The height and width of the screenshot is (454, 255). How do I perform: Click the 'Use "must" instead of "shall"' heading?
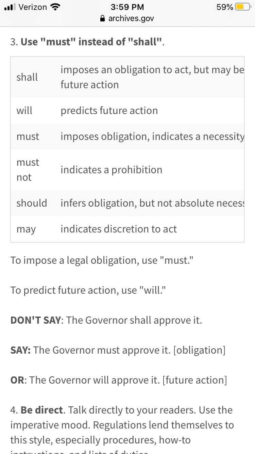(x=92, y=42)
